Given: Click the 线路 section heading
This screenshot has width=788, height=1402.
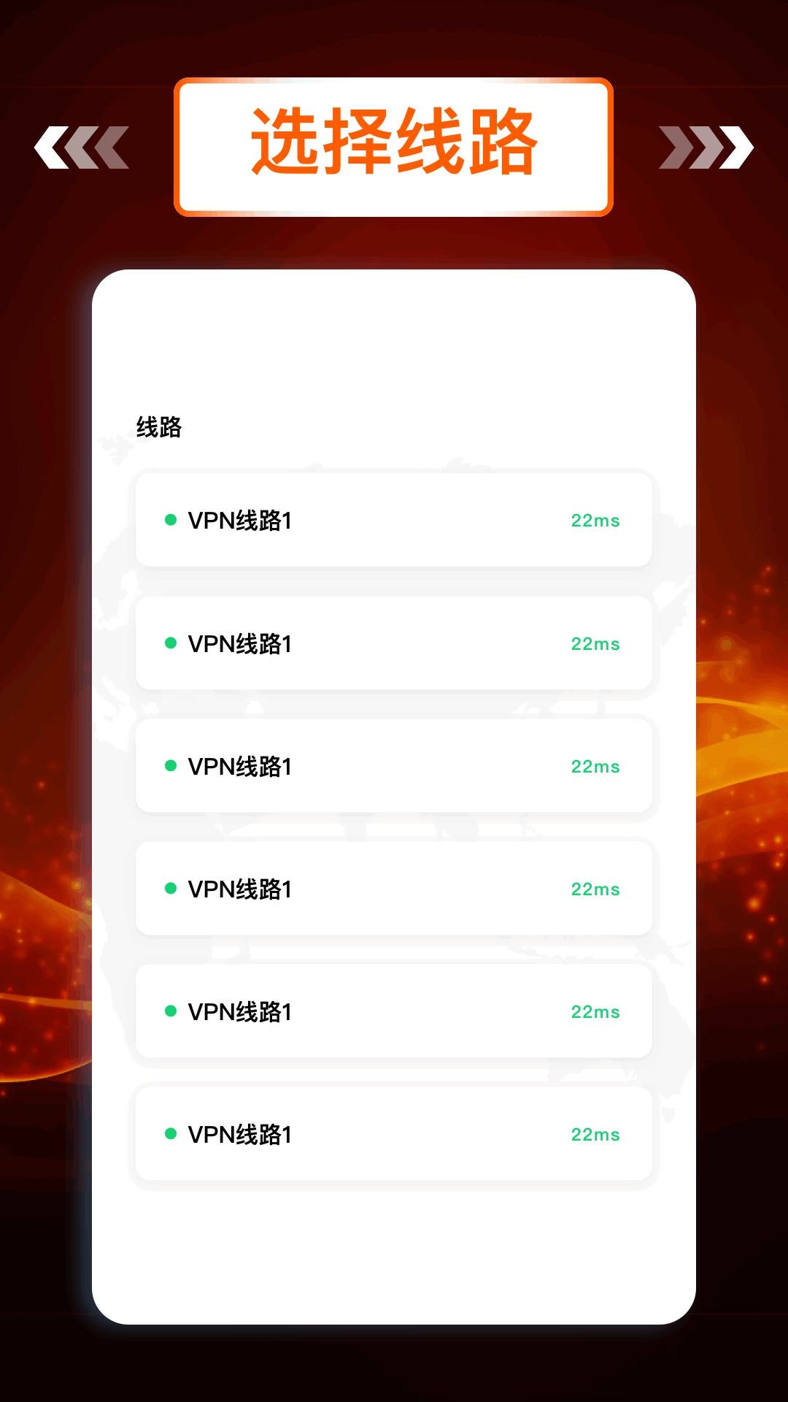Looking at the screenshot, I should [x=159, y=427].
